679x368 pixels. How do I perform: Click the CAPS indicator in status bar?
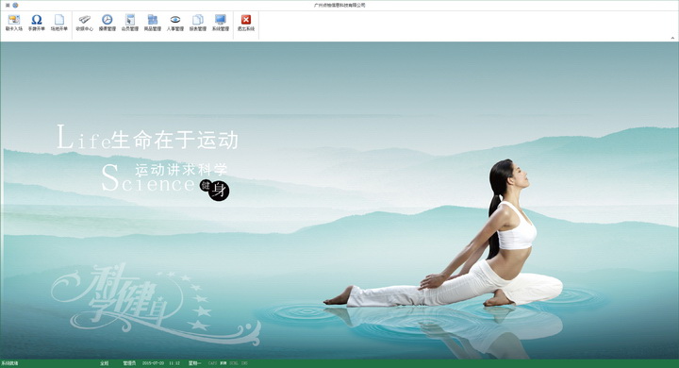(212, 363)
